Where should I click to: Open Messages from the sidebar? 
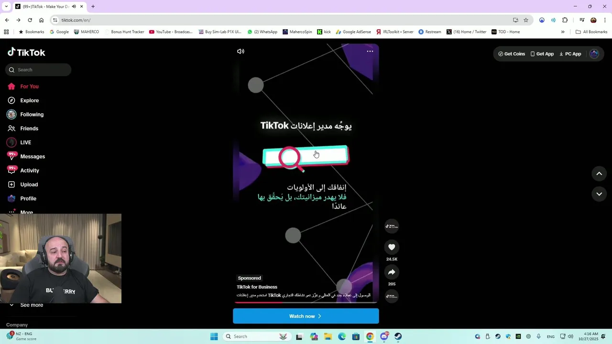point(33,157)
